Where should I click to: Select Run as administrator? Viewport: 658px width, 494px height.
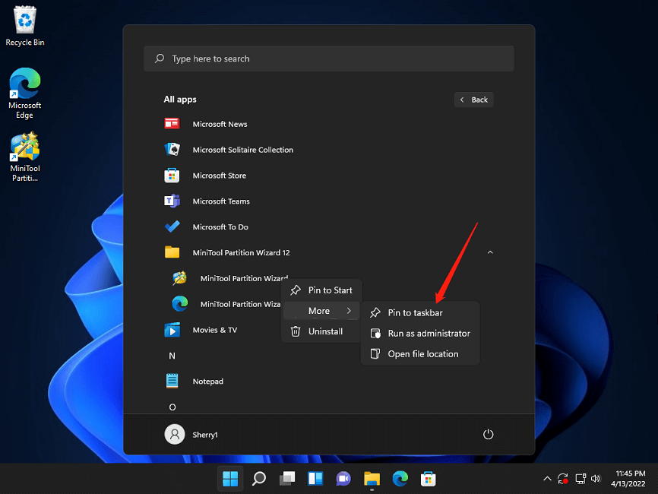click(x=420, y=333)
